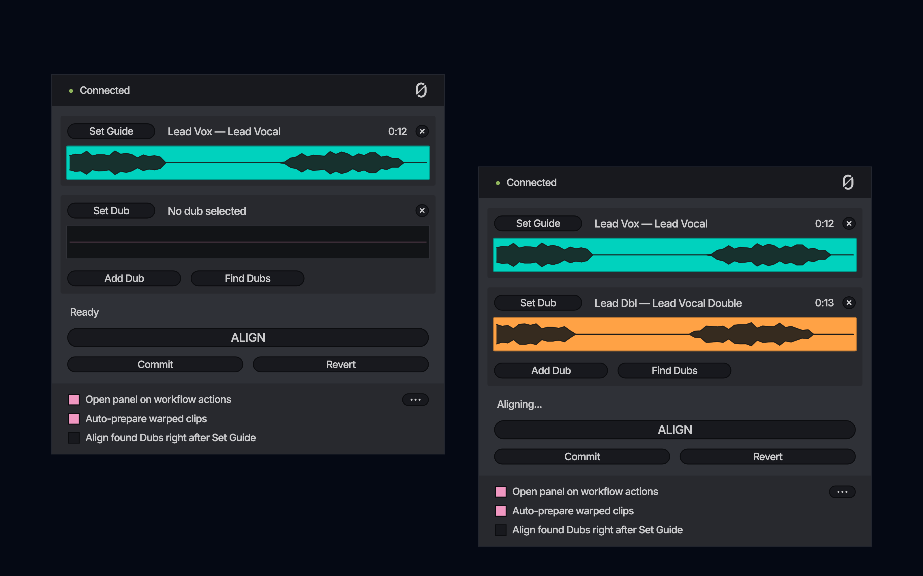Click the orange Lead Dbl dub waveform
Viewport: 923px width, 576px height.
tap(675, 334)
